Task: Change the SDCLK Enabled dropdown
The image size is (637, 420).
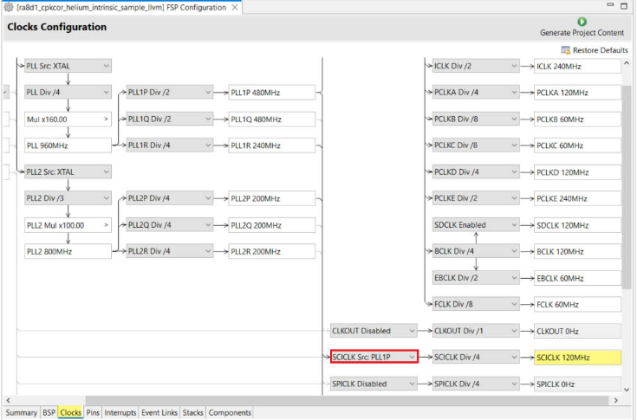Action: point(511,225)
